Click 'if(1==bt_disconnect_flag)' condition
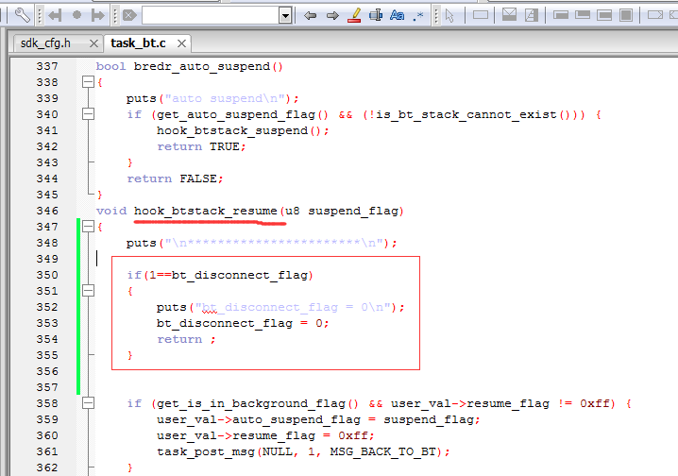Screen dimensions: 678x476 pos(220,276)
